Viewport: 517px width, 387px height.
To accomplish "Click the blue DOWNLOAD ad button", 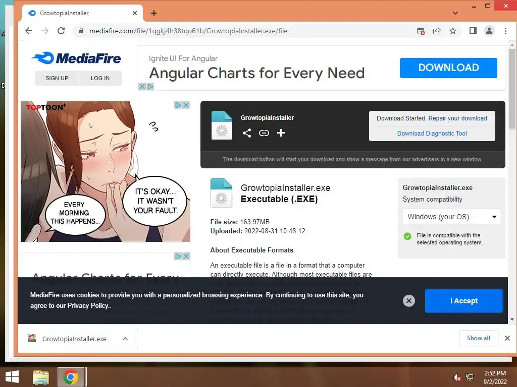I will tap(448, 68).
